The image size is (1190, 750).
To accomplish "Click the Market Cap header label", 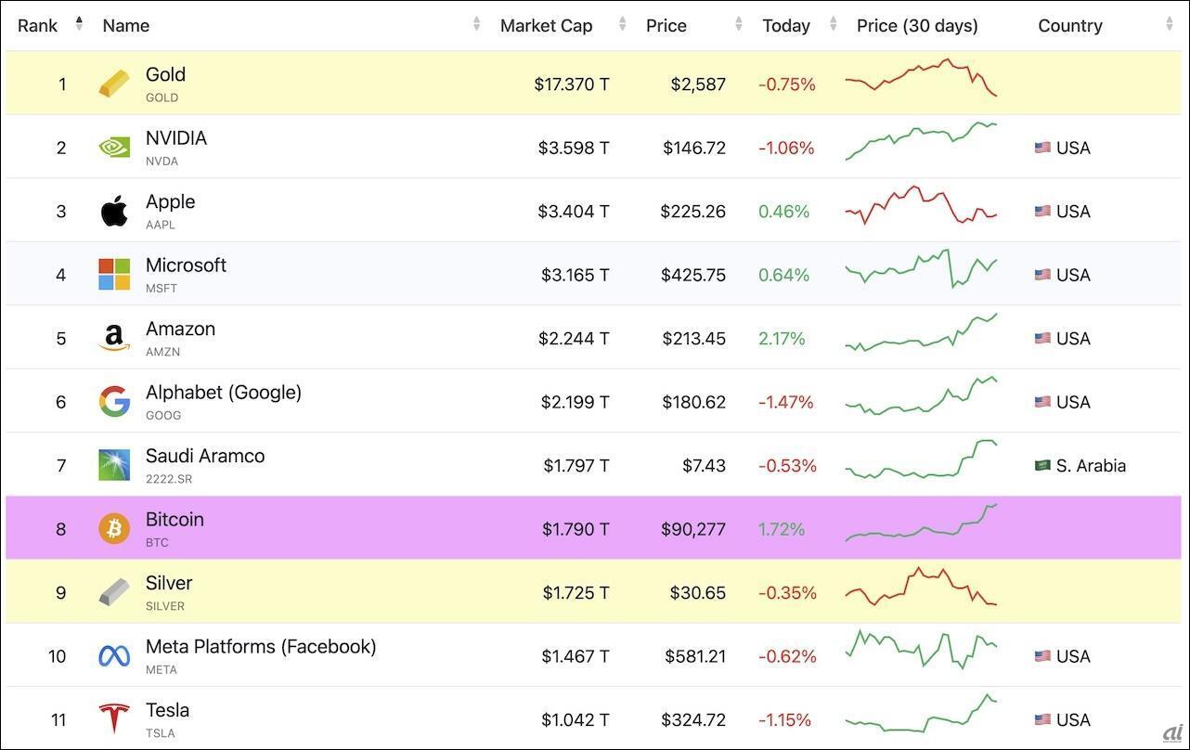I will tap(546, 26).
